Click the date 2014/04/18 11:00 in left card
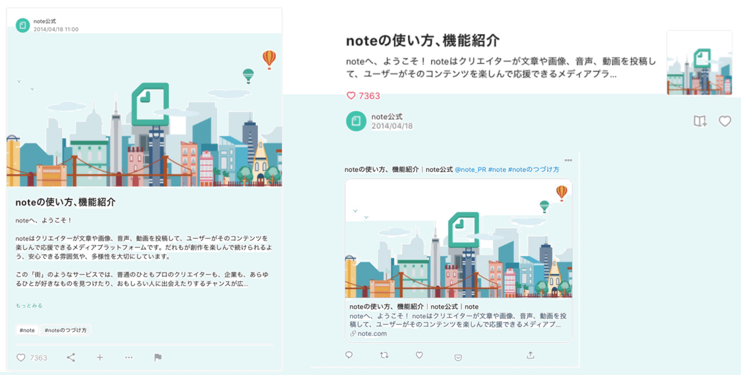The height and width of the screenshot is (375, 741). click(x=56, y=29)
